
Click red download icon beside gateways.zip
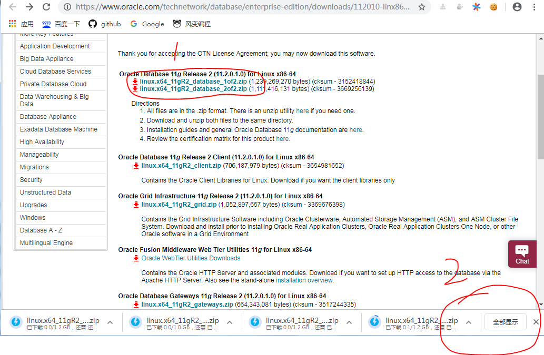pos(136,305)
